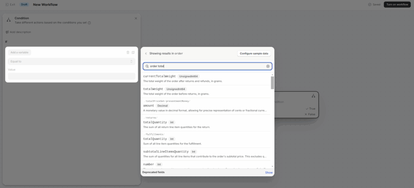This screenshot has height=188, width=414.
Task: Open the 'Equal to' operator dropdown
Action: click(x=71, y=61)
